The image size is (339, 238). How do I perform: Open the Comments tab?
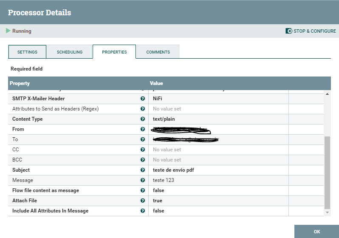click(158, 52)
